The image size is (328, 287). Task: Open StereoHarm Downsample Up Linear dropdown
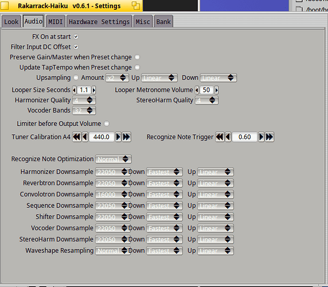216,240
